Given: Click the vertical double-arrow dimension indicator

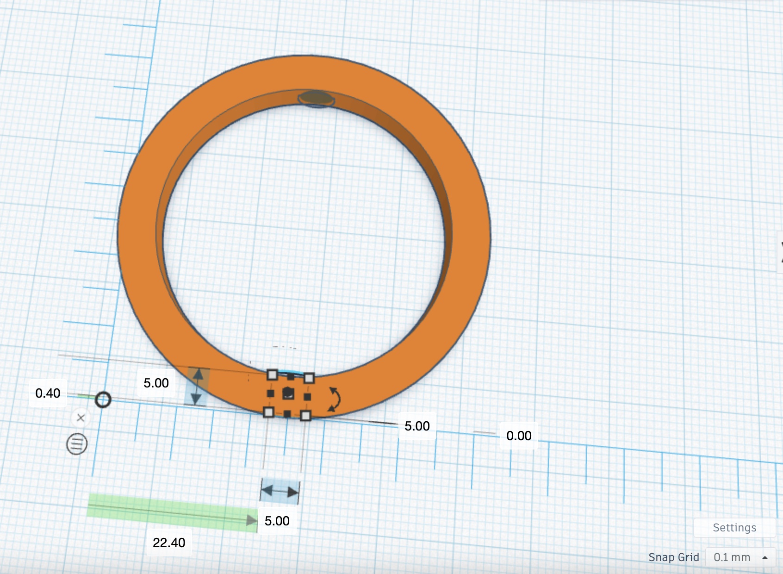Looking at the screenshot, I should pos(198,387).
